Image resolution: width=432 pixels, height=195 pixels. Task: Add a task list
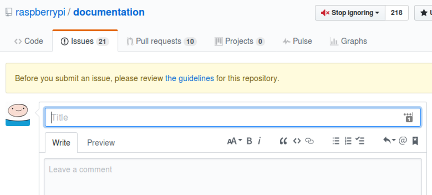359,141
